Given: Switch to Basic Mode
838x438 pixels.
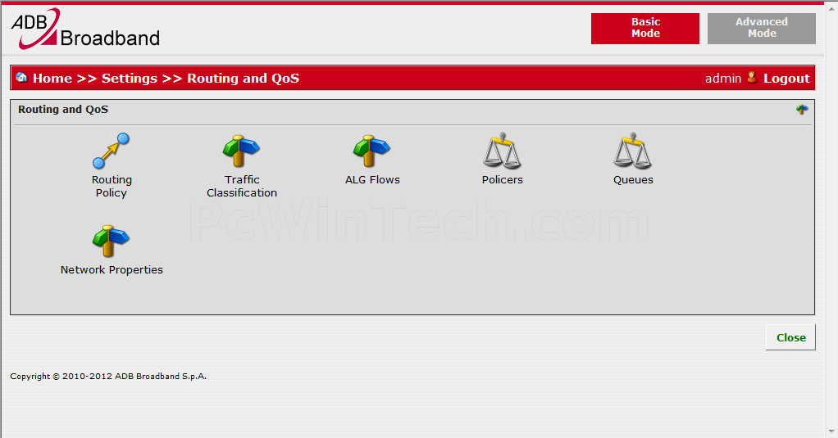Looking at the screenshot, I should pyautogui.click(x=645, y=29).
